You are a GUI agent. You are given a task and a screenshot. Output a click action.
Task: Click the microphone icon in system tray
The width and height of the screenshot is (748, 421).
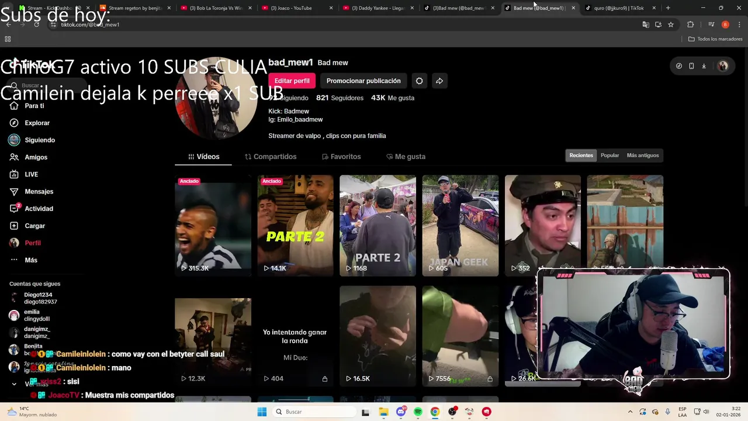point(668,412)
